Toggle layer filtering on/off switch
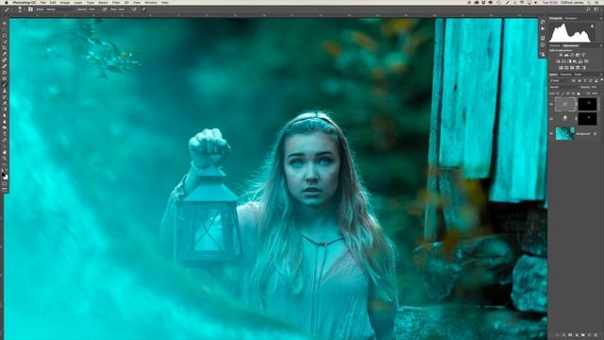Image resolution: width=604 pixels, height=340 pixels. click(x=602, y=79)
